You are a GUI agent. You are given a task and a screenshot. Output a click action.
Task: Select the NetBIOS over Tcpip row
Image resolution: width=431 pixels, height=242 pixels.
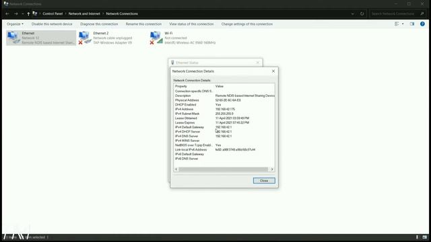(224, 145)
